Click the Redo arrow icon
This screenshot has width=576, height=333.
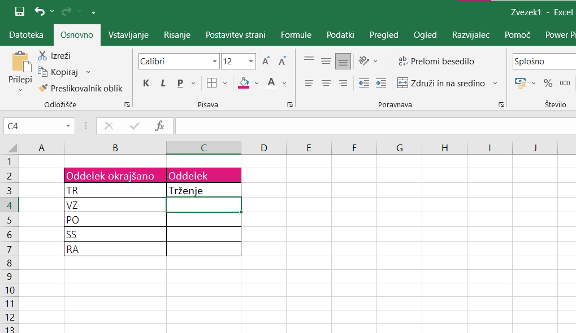pos(67,11)
